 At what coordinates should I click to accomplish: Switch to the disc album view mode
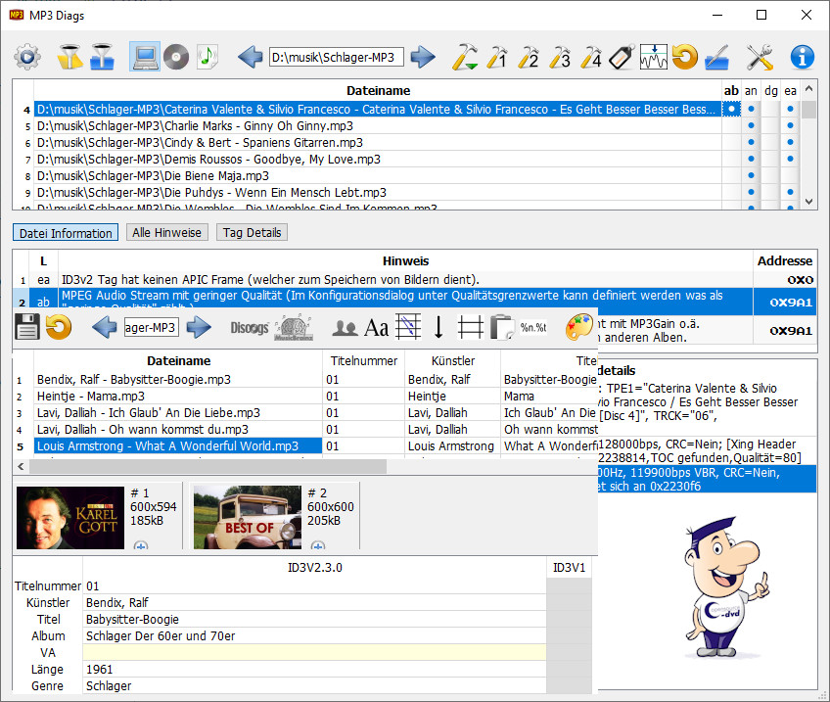[176, 57]
